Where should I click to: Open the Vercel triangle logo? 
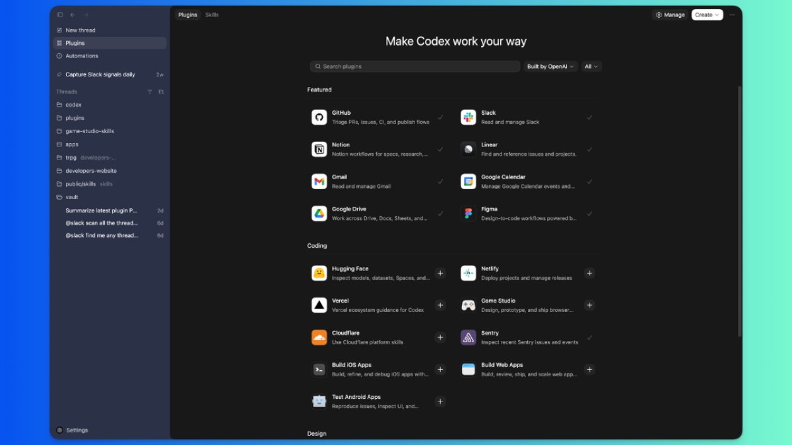coord(319,305)
